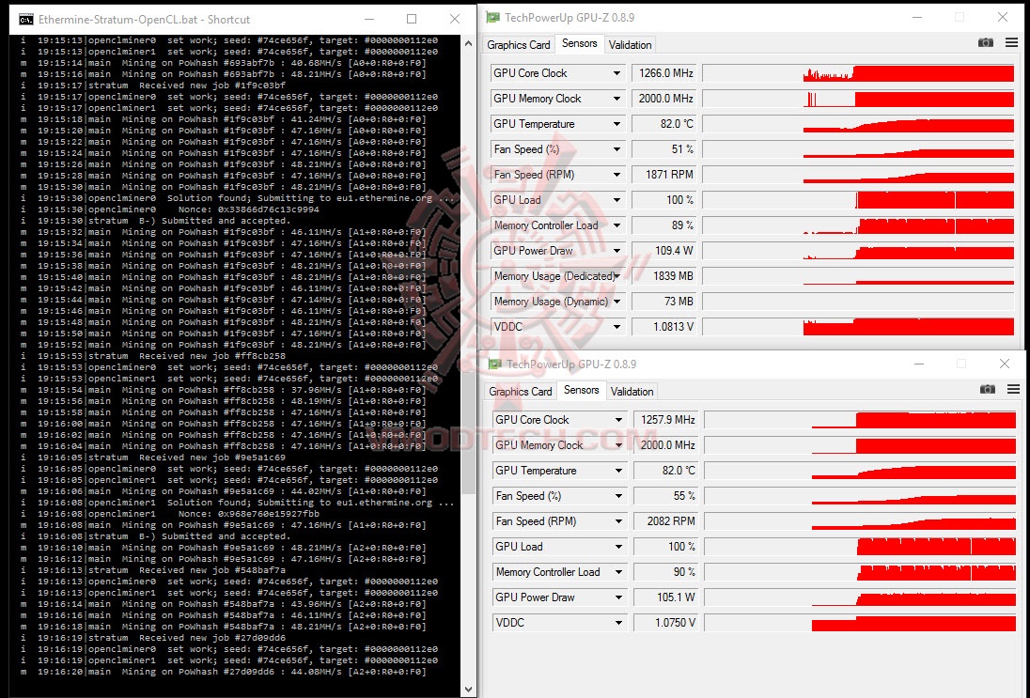Click the command prompt icon in Ethermine window title

tap(25, 20)
